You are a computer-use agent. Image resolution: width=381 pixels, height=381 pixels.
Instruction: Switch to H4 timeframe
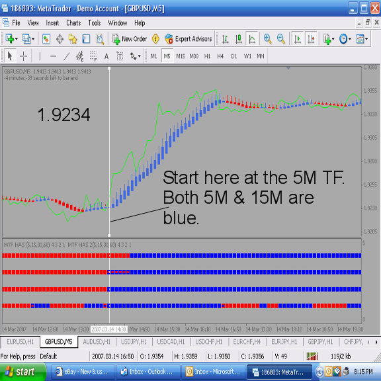(220, 56)
